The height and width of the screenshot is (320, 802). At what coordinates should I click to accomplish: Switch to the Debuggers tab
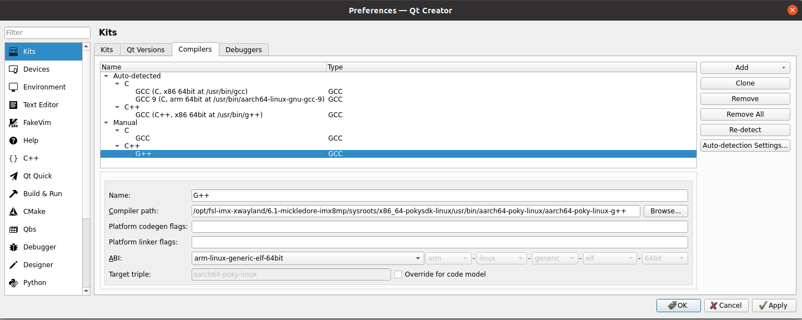pyautogui.click(x=244, y=49)
